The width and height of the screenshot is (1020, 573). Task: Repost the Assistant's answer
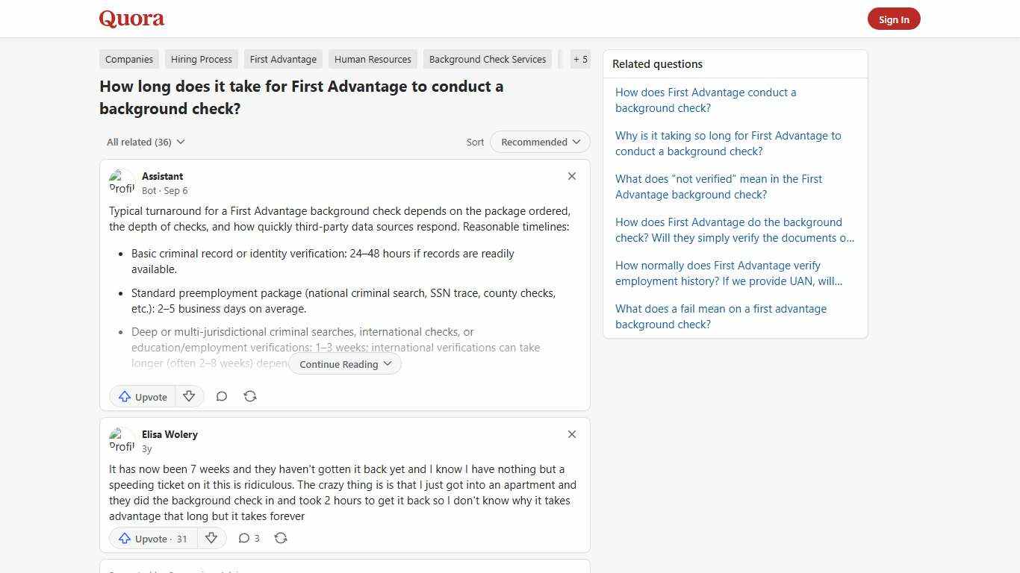250,396
